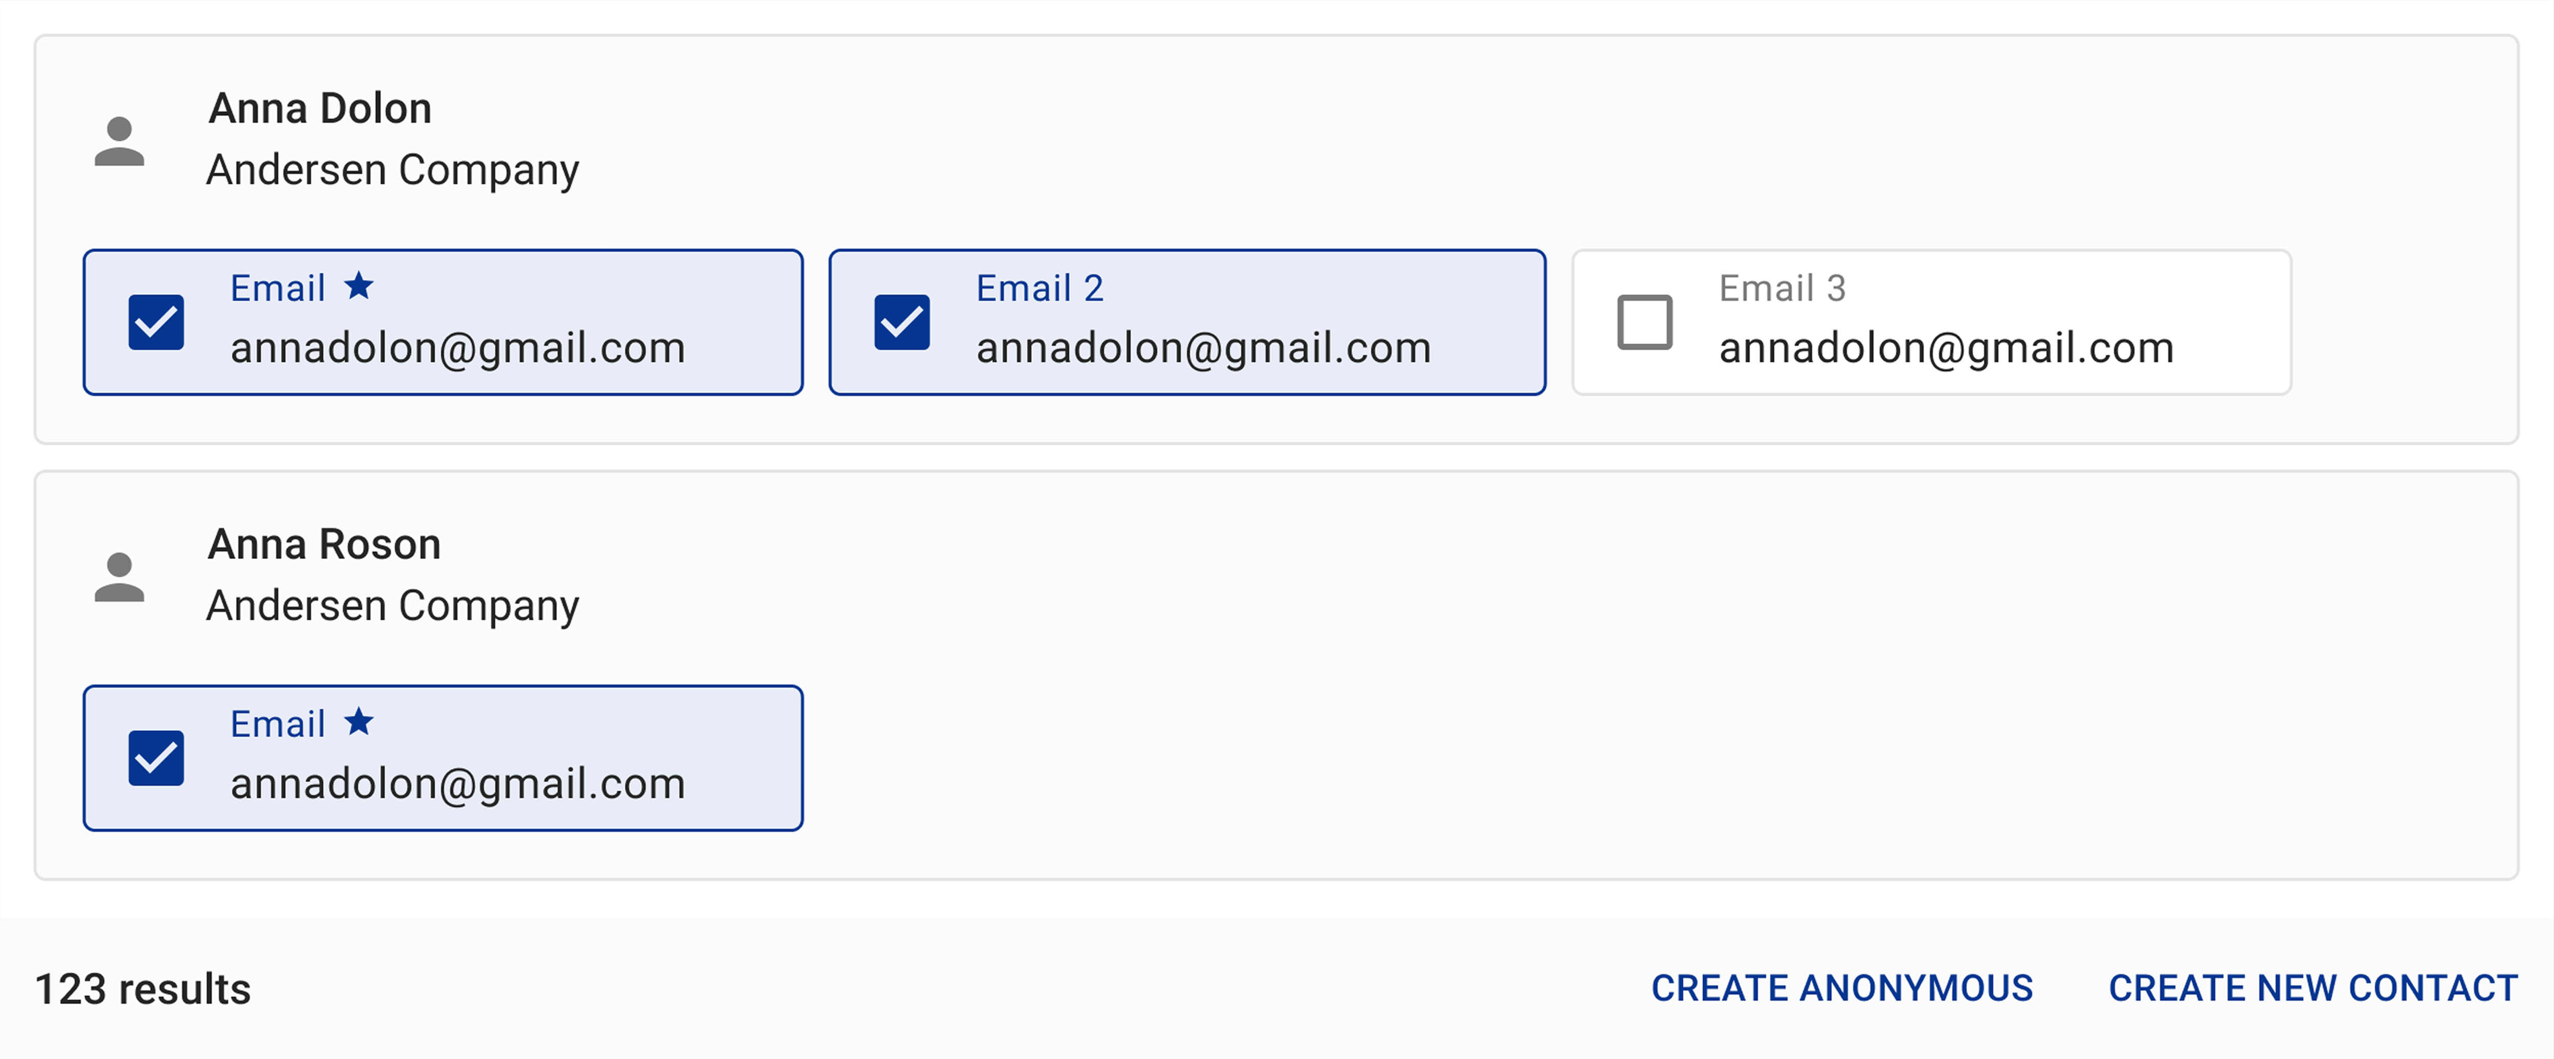The image size is (2554, 1059).
Task: Click the address text in the Email 2 card
Action: [x=1203, y=348]
